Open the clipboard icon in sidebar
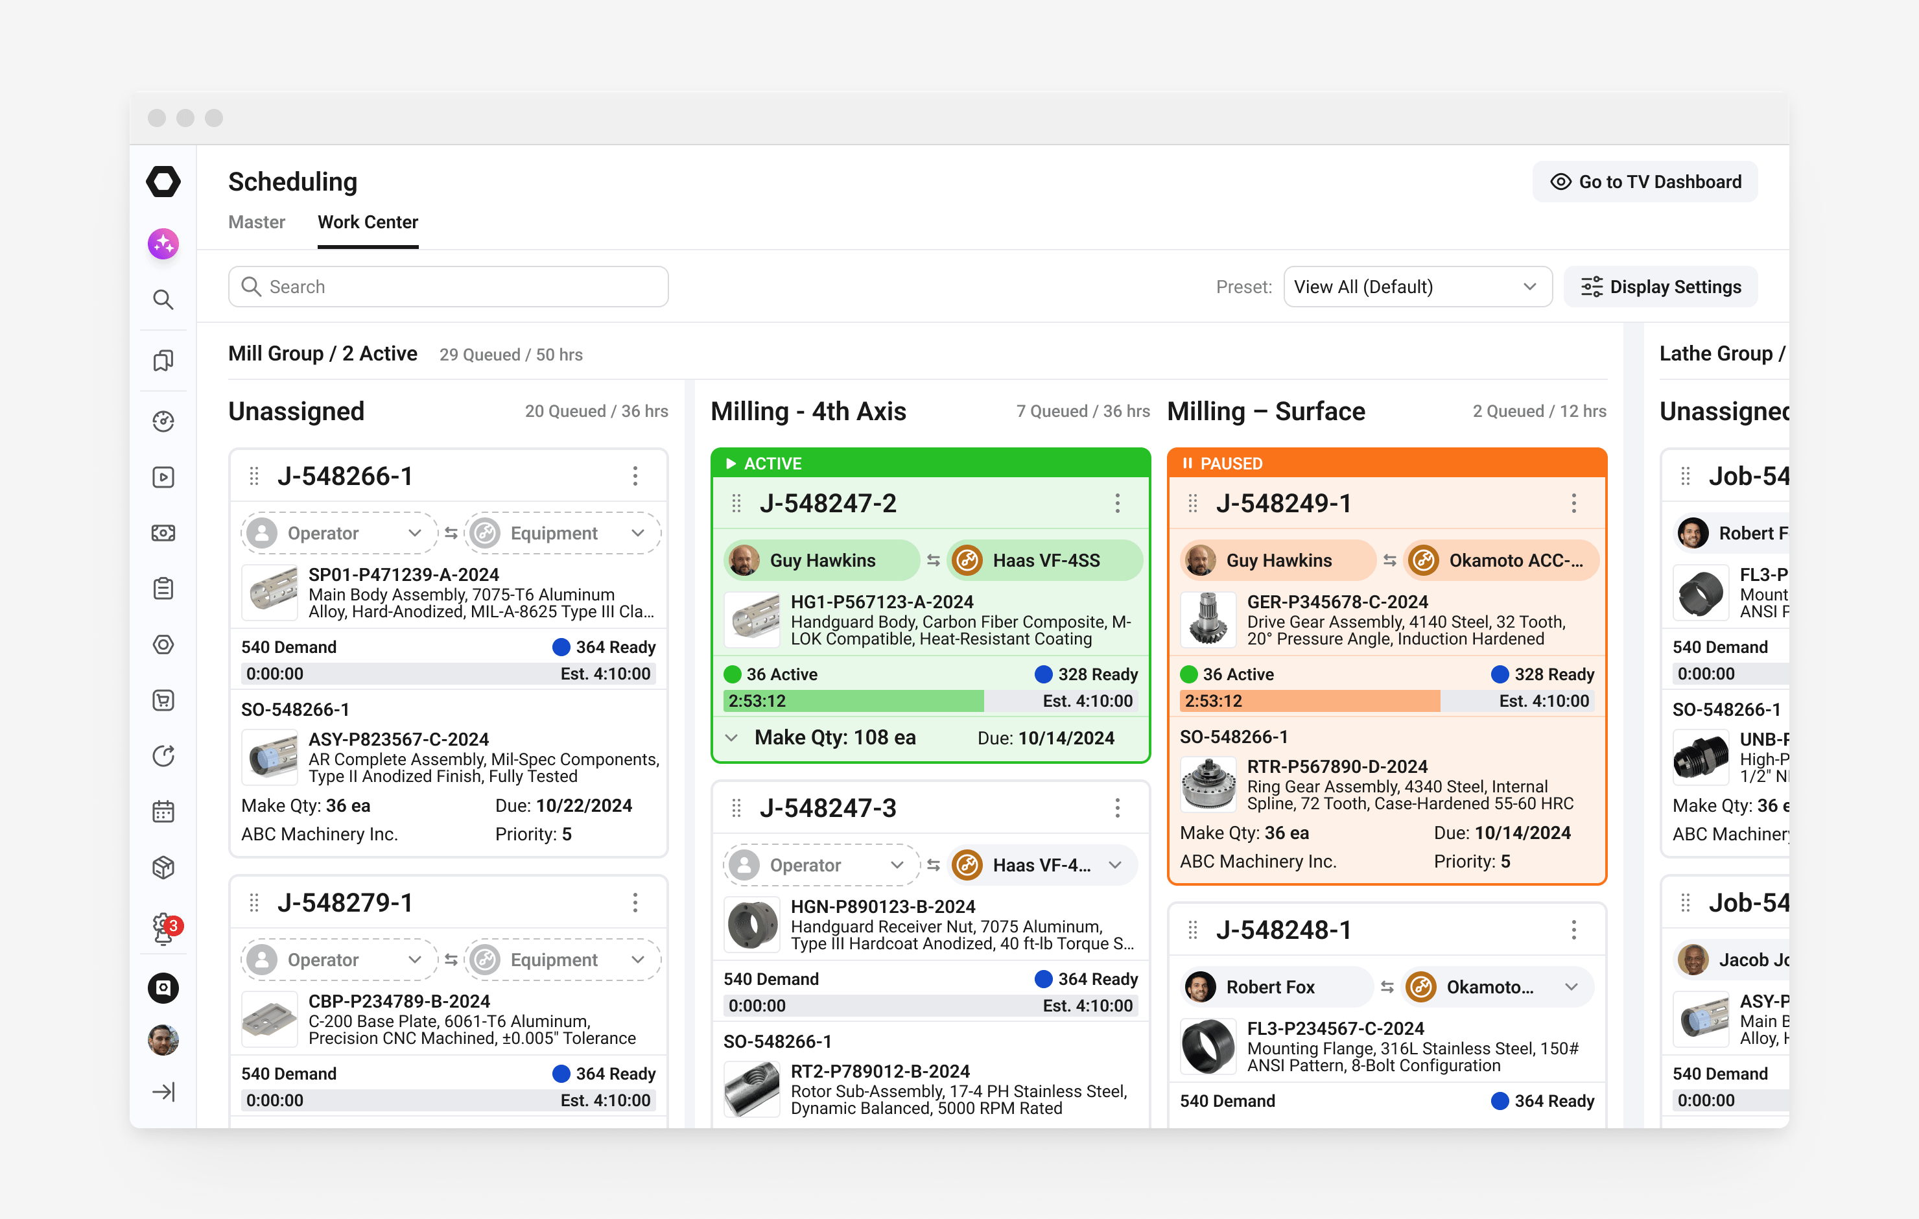Screen dimensions: 1919x1219 pos(163,588)
